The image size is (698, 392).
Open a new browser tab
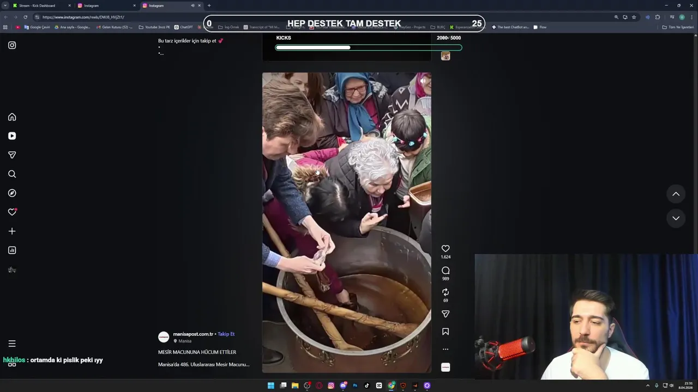pyautogui.click(x=209, y=5)
